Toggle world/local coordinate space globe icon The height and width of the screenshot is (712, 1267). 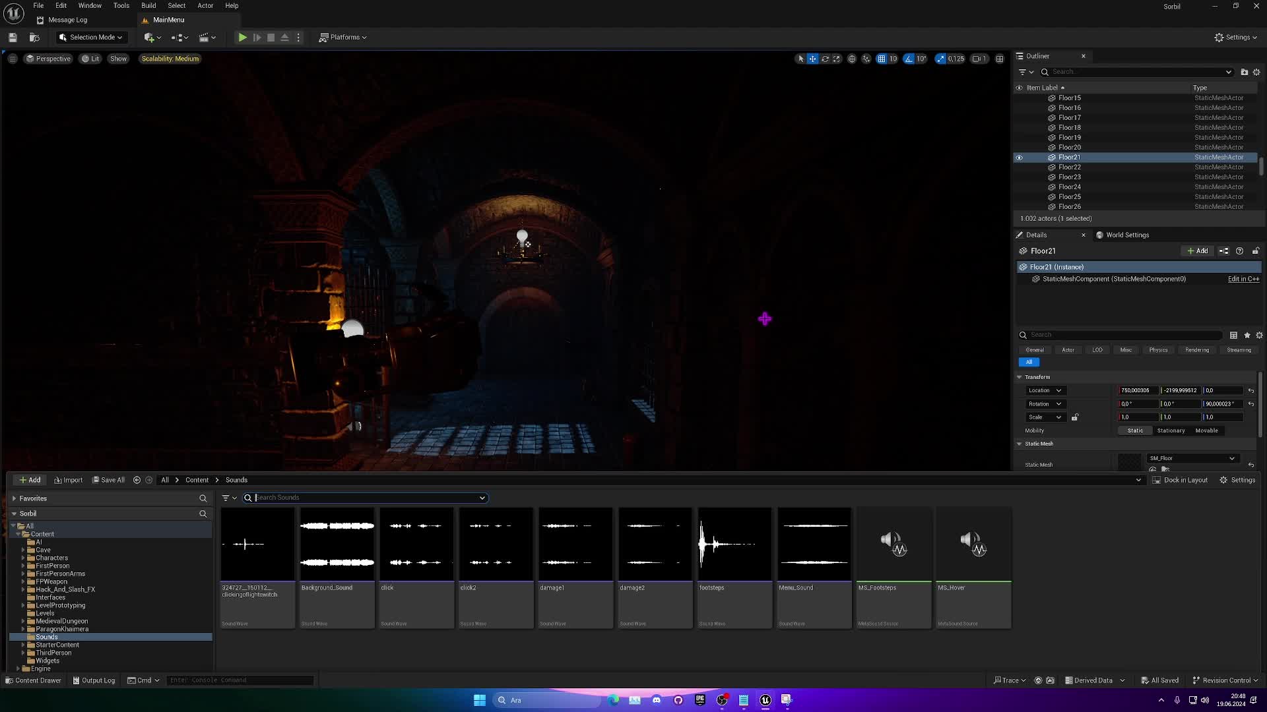852,59
